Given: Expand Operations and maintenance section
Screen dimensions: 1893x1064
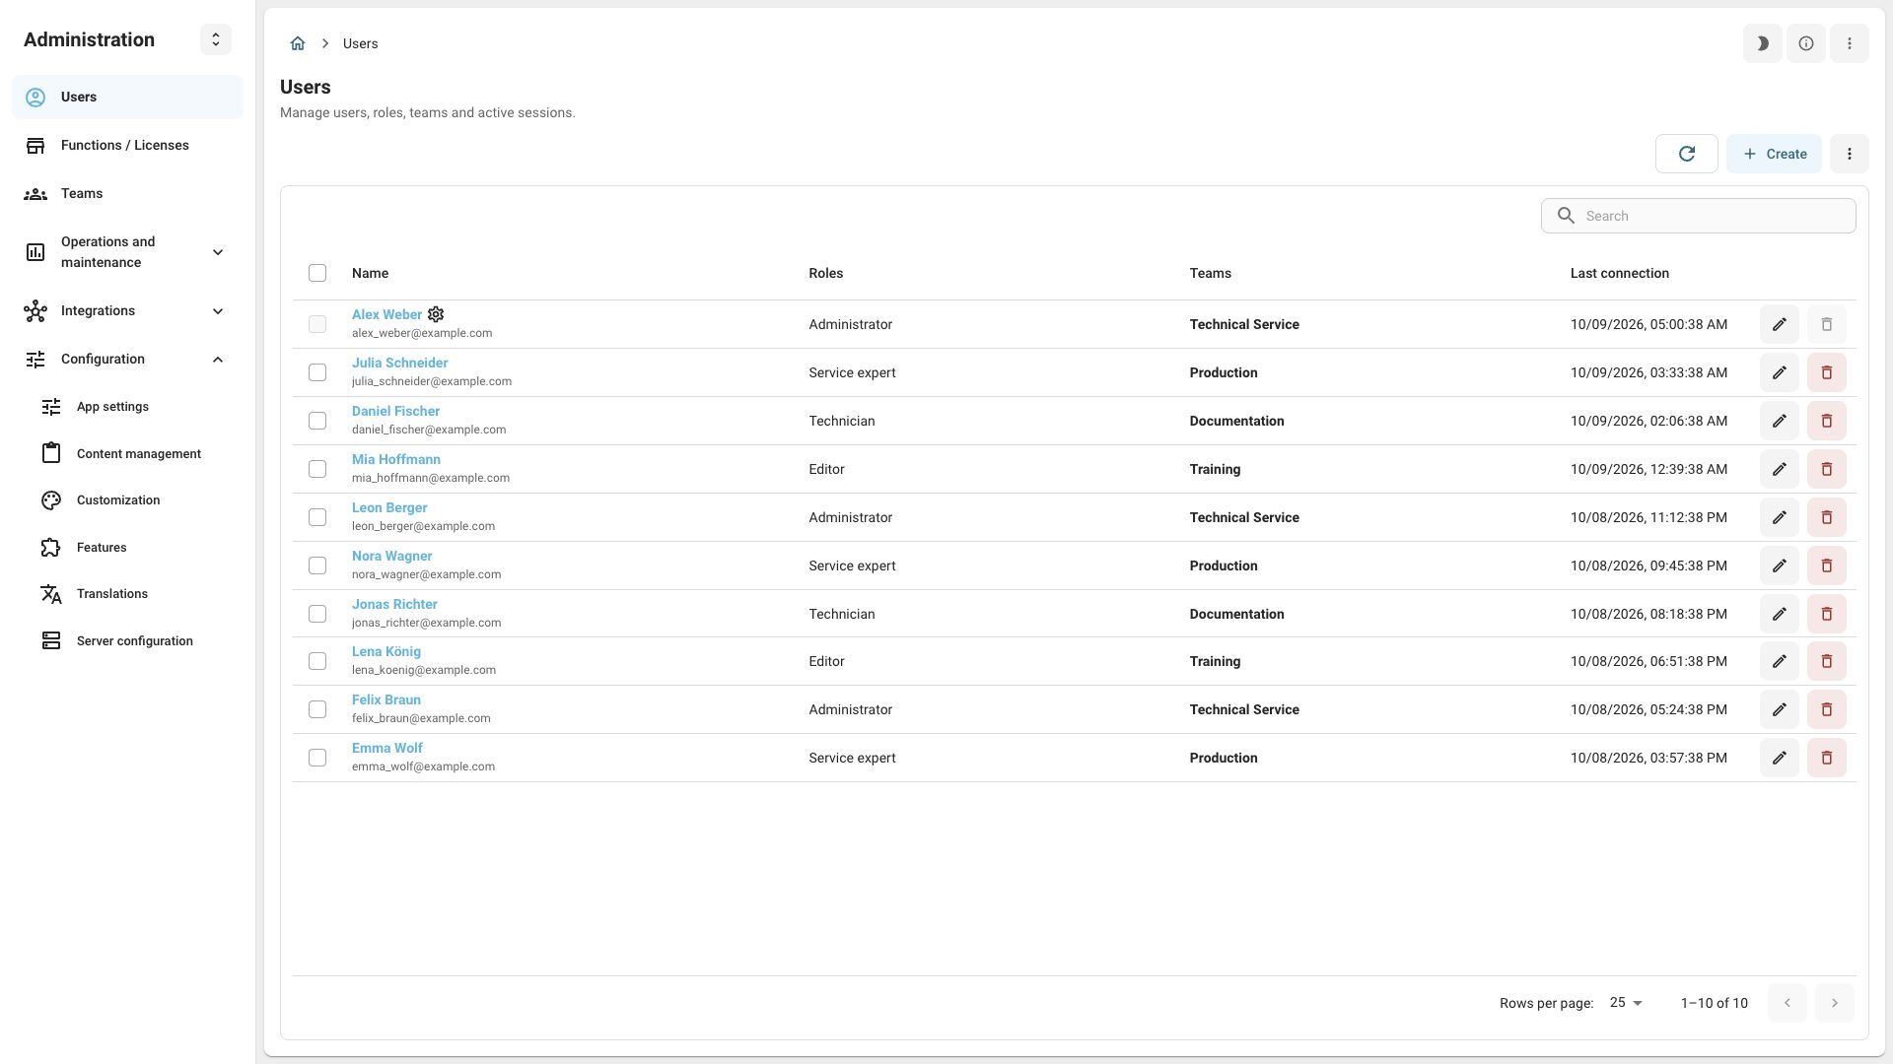Looking at the screenshot, I should (x=127, y=252).
